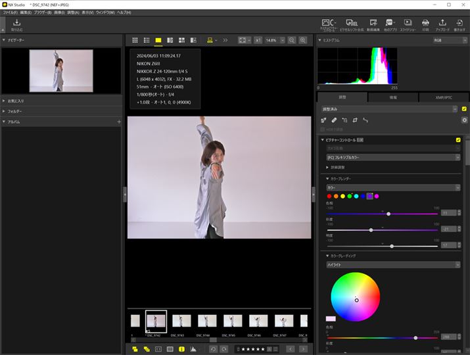Click the zoom out magnifier icon
The height and width of the screenshot is (355, 470).
[291, 40]
